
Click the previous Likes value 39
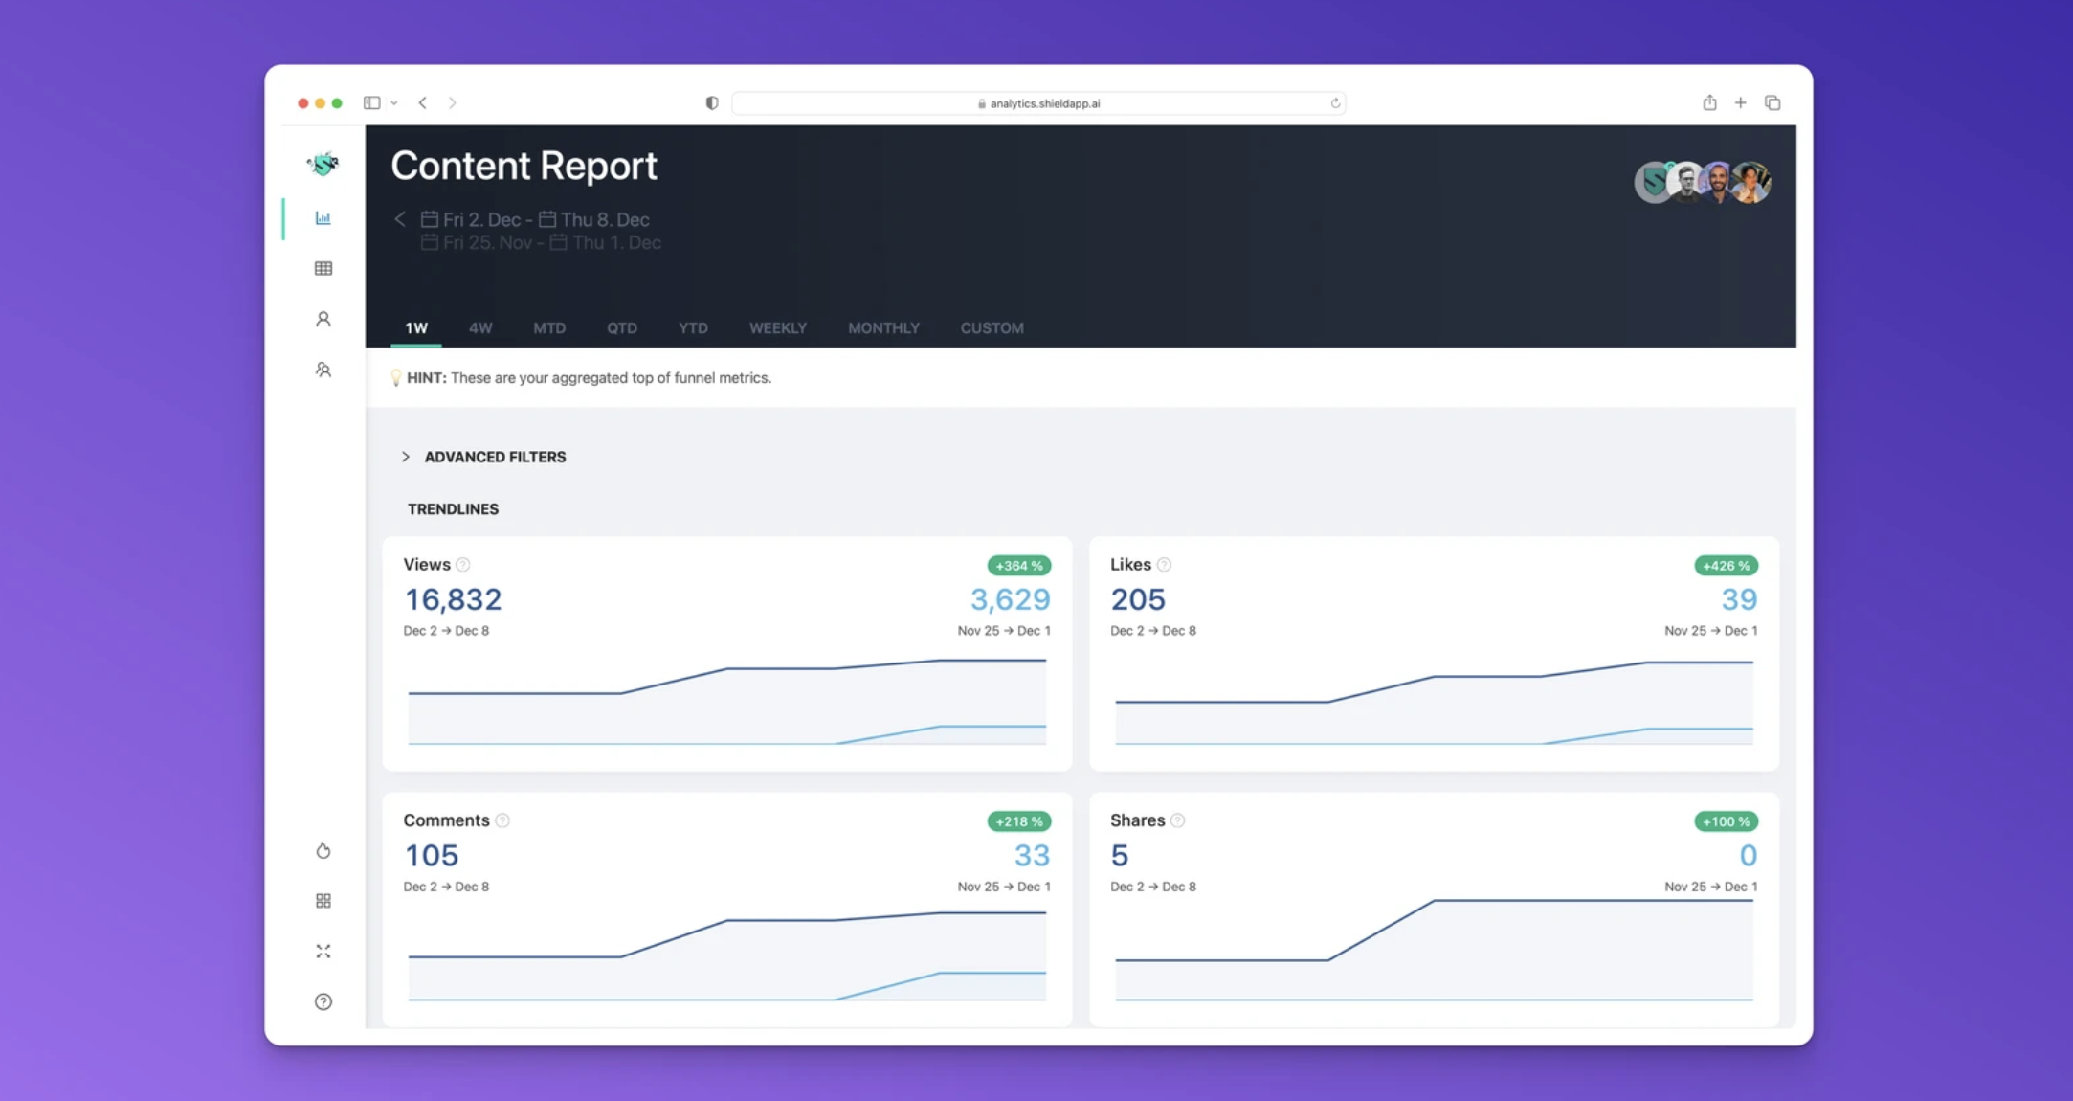click(1739, 599)
